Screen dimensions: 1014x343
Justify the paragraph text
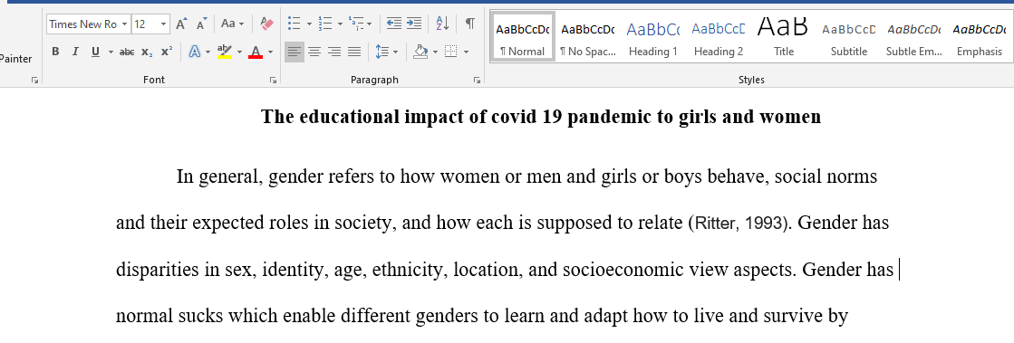click(353, 52)
